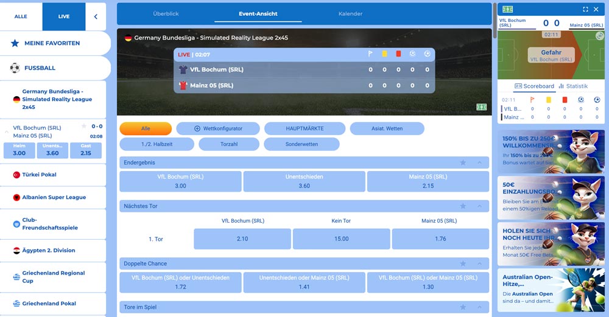Image resolution: width=609 pixels, height=317 pixels.
Task: Favorite the Tore im Spiel market
Action: pyautogui.click(x=463, y=307)
